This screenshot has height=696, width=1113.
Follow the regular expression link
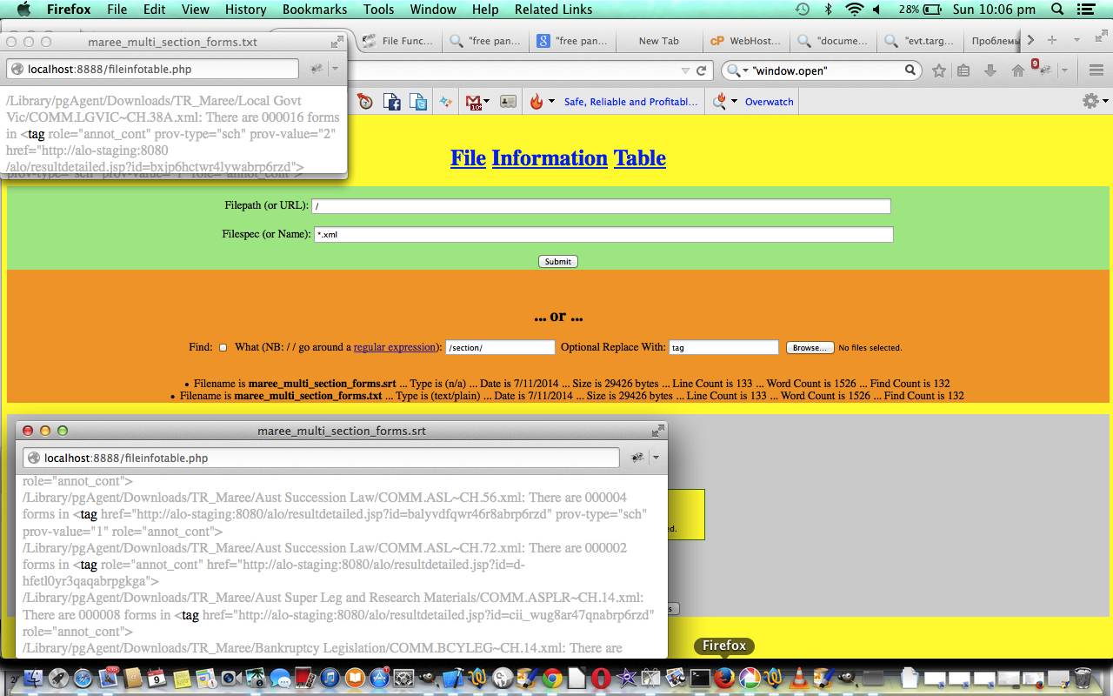(x=394, y=347)
